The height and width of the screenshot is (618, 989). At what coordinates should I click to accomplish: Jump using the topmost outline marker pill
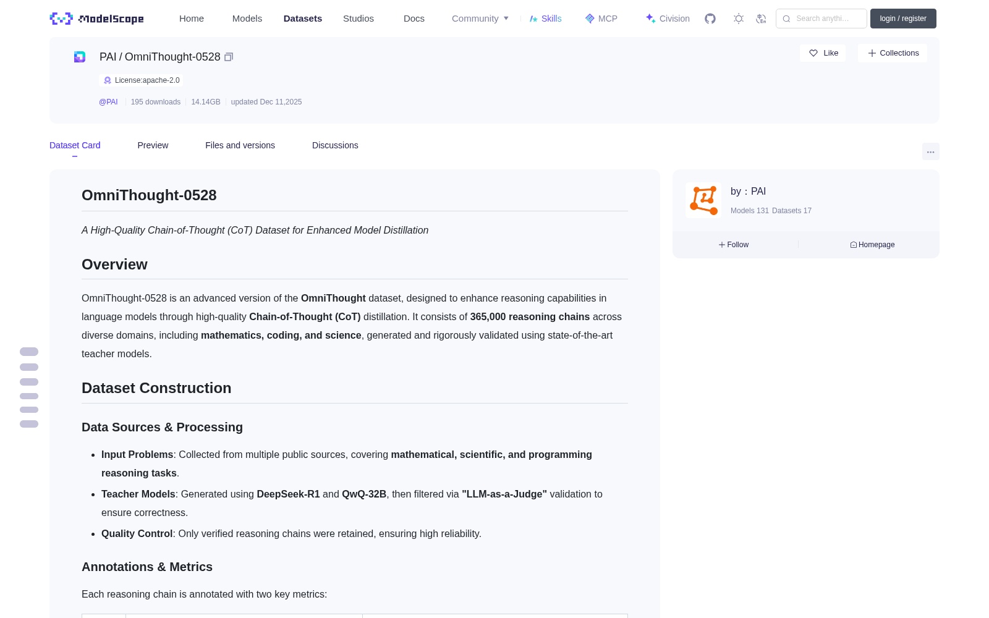point(29,352)
